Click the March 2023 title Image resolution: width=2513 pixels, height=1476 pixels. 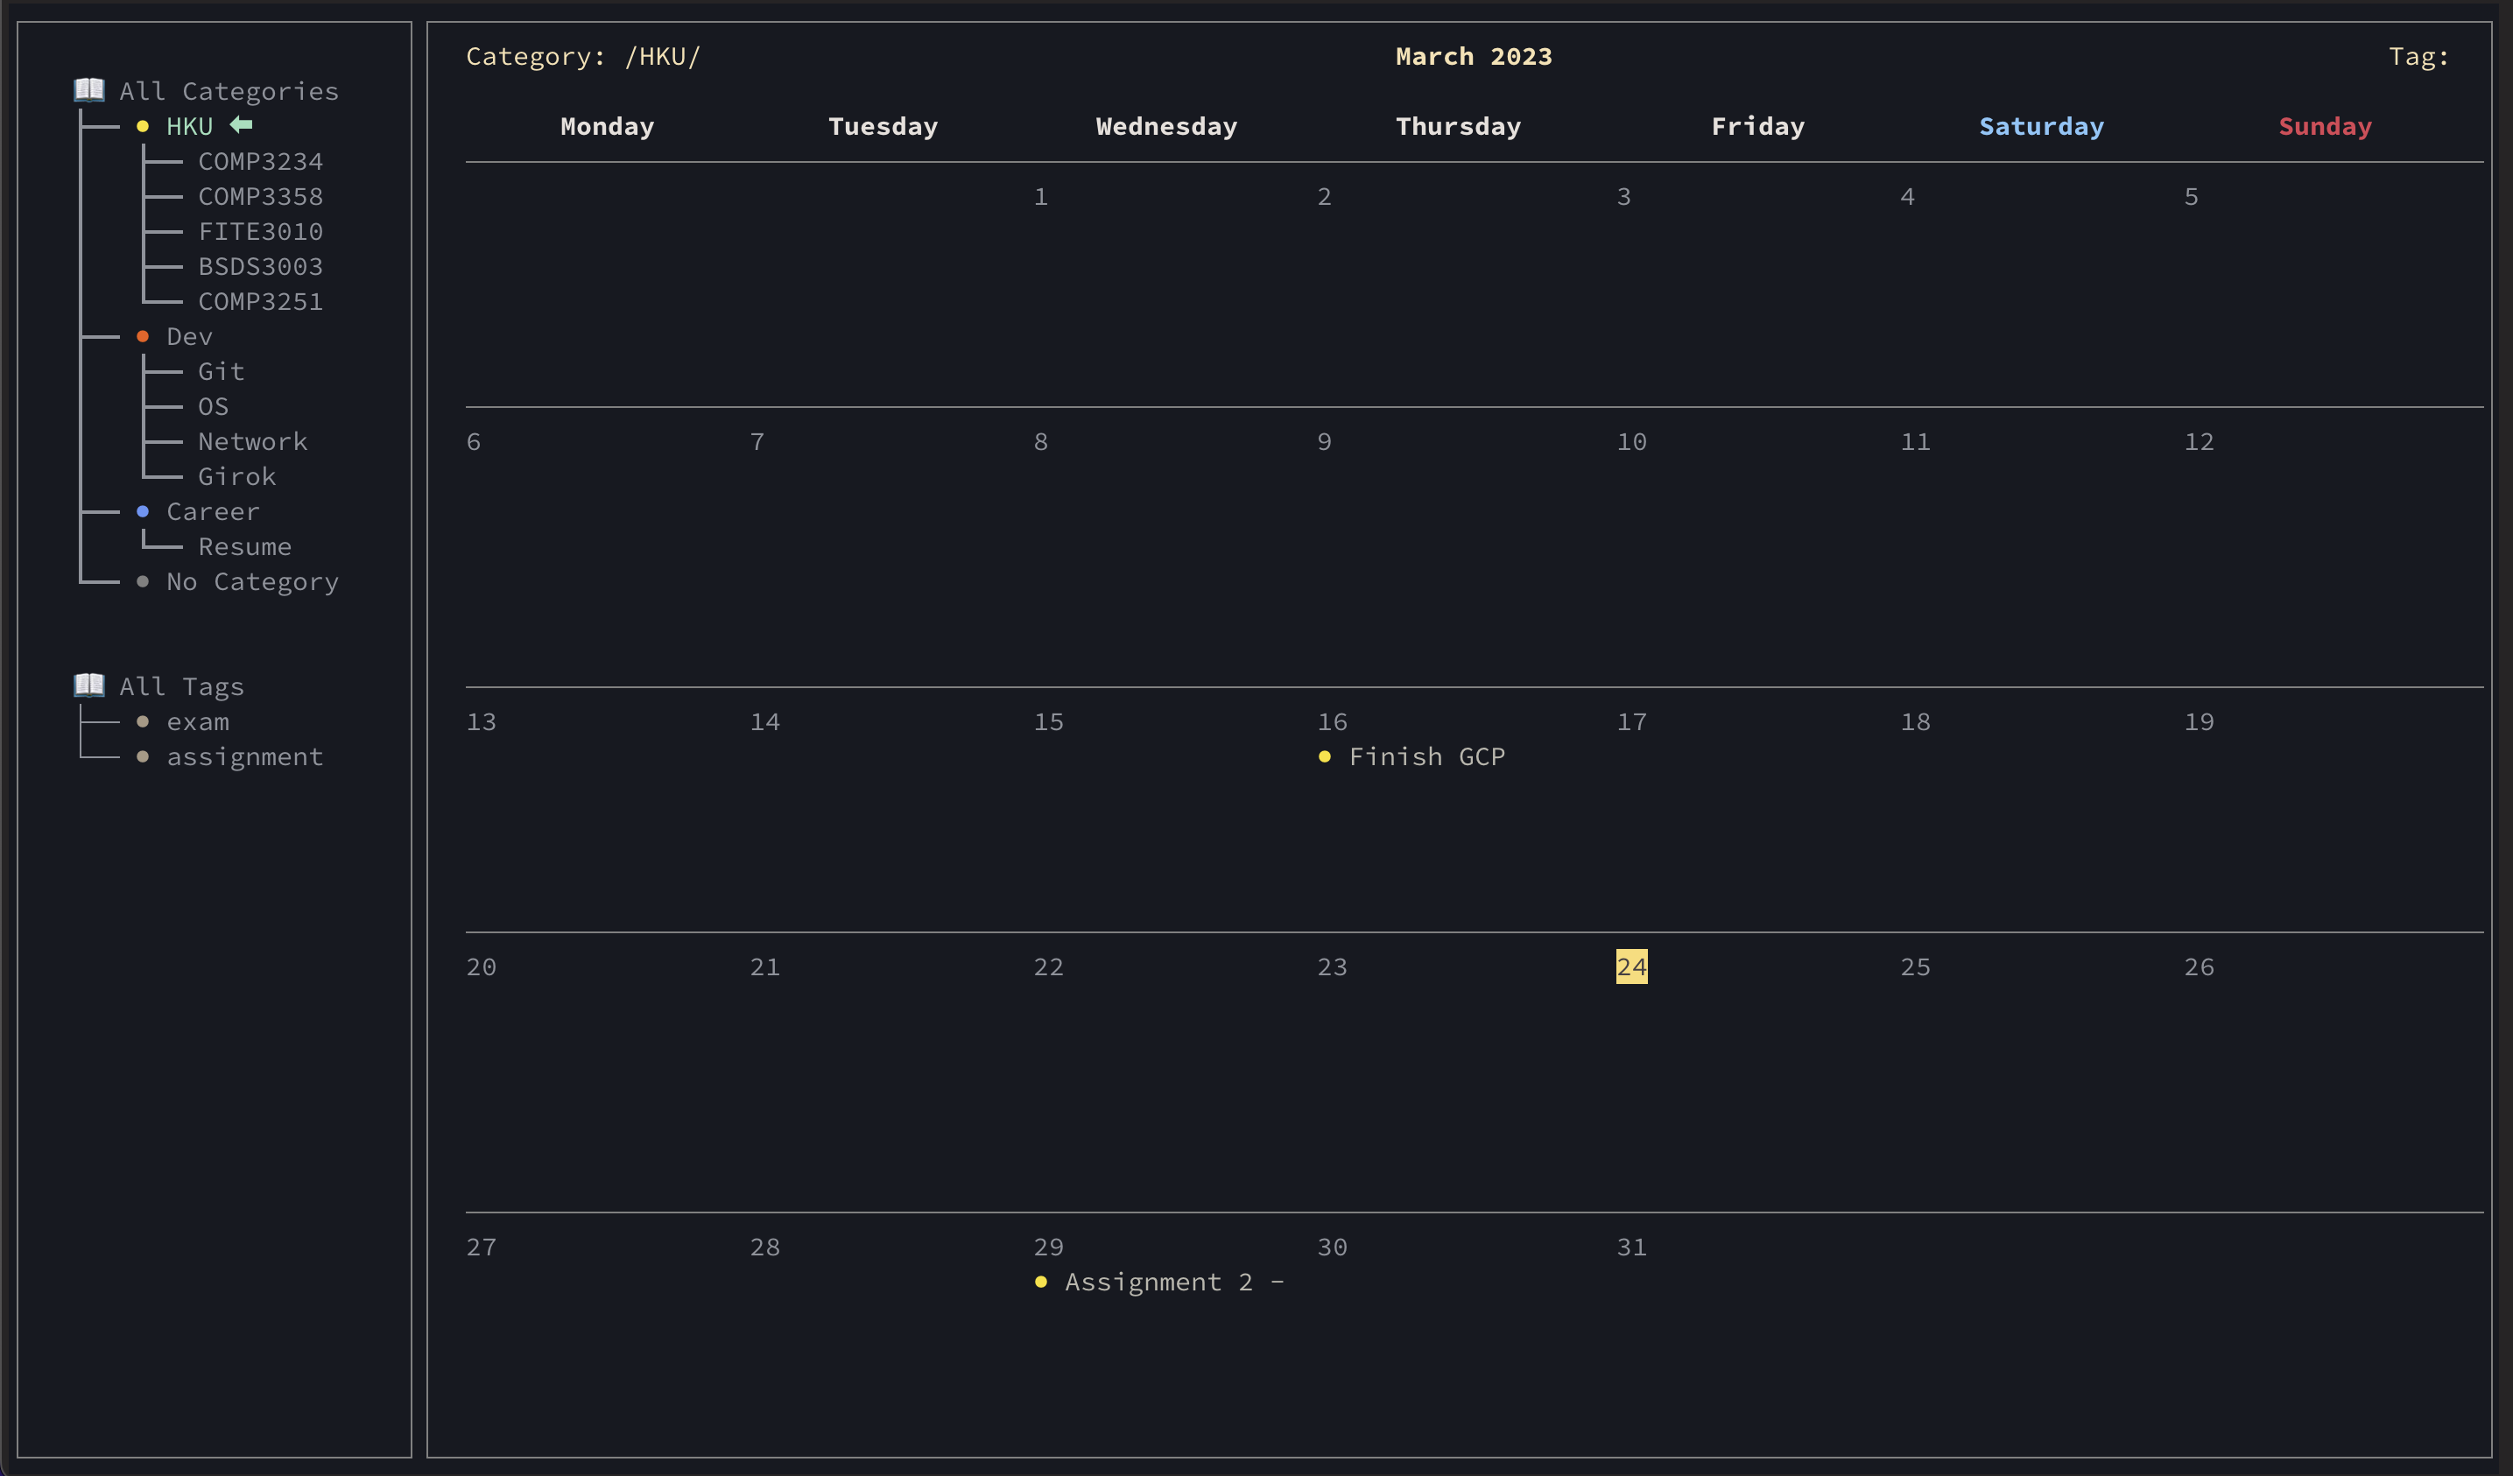tap(1473, 56)
